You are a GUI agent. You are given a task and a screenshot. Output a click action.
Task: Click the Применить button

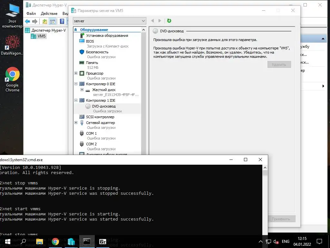281,219
